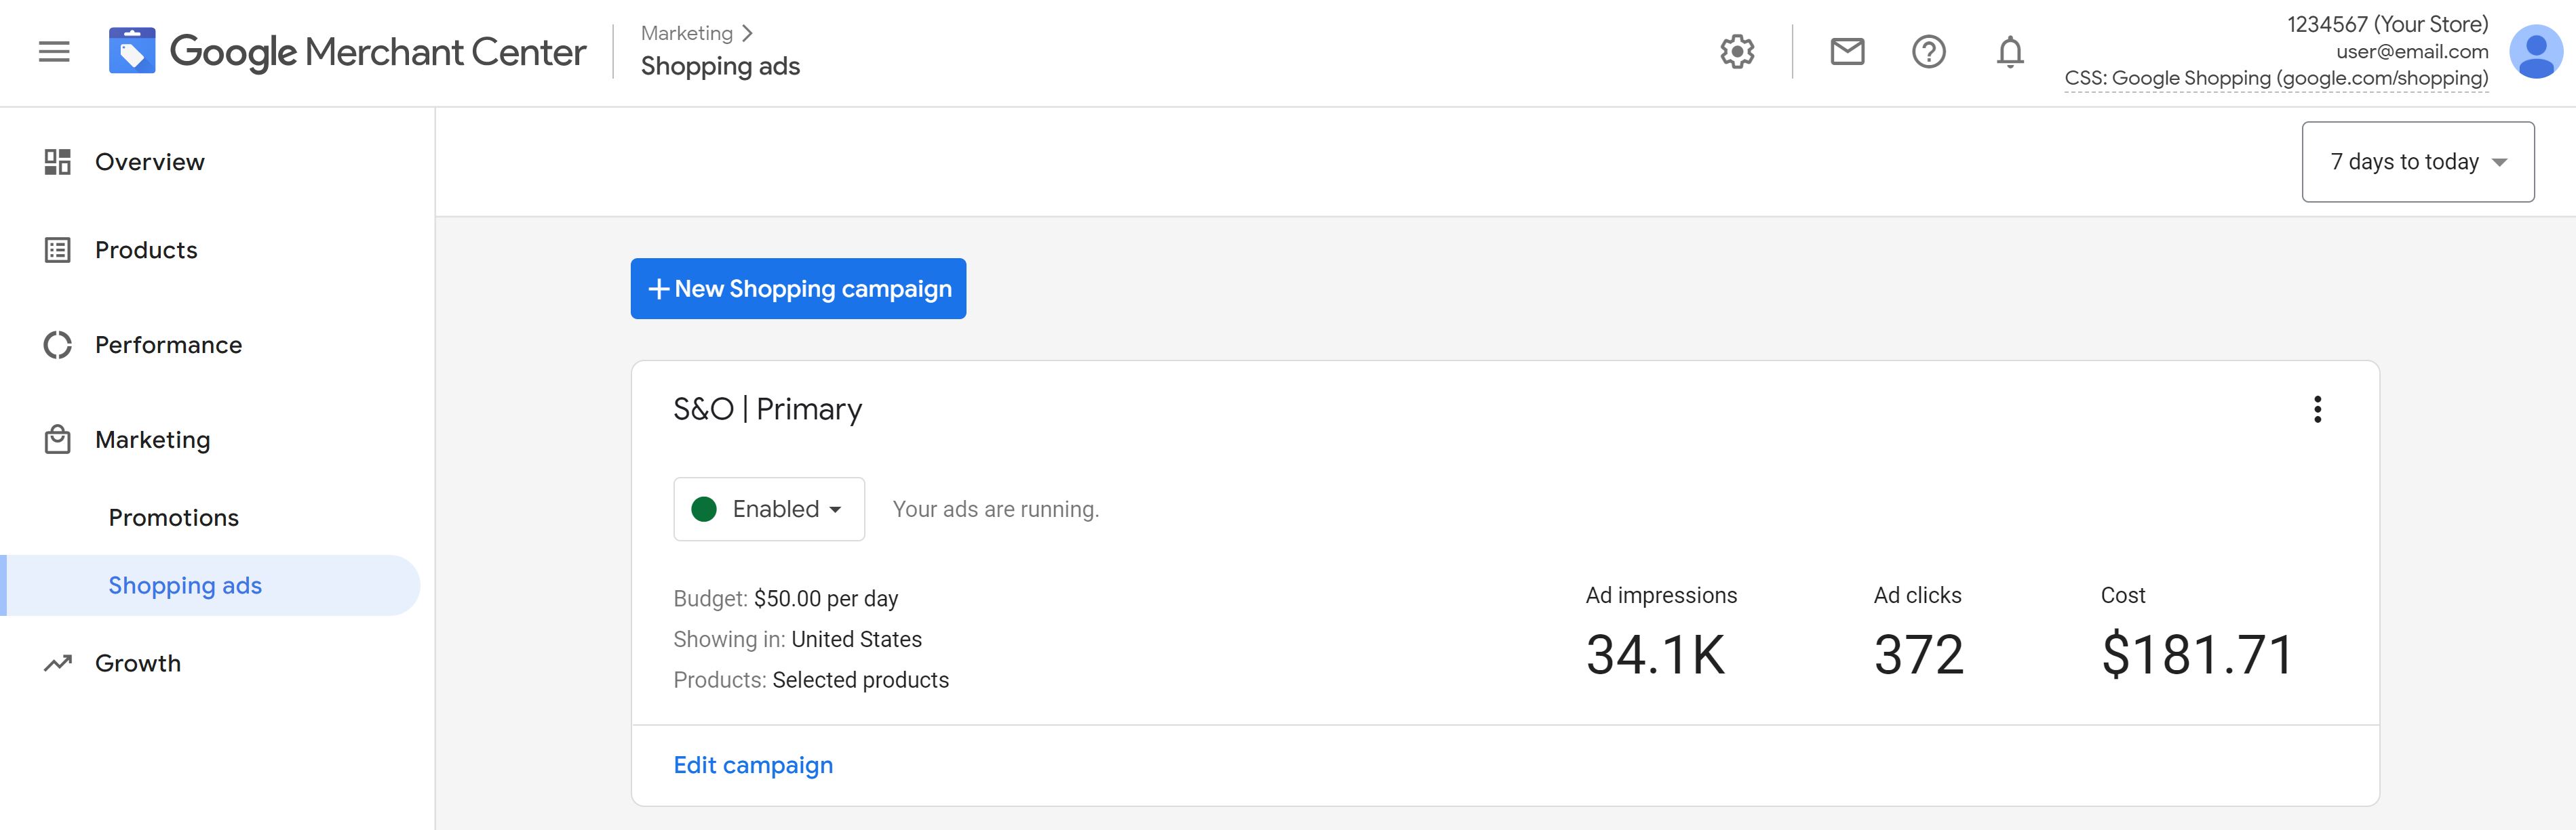Open the help question mark icon
Viewport: 2576px width, 830px height.
(x=1928, y=52)
